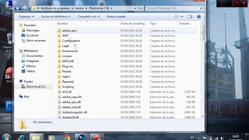The width and height of the screenshot is (249, 140).
Task: Click the file list scrollbar thumb
Action: [x=202, y=33]
